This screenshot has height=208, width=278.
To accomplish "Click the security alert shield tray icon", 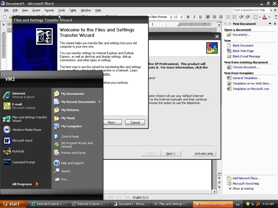I will point(248,204).
